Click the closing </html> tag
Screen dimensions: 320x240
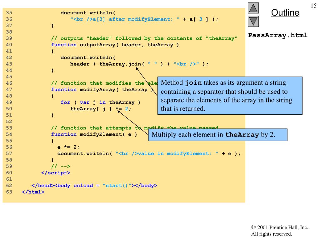[x=33, y=192]
